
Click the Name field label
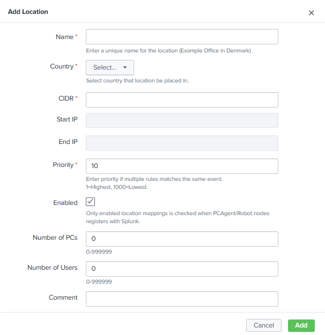[64, 37]
